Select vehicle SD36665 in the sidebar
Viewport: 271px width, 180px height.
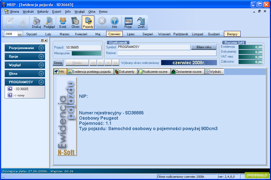(22, 89)
